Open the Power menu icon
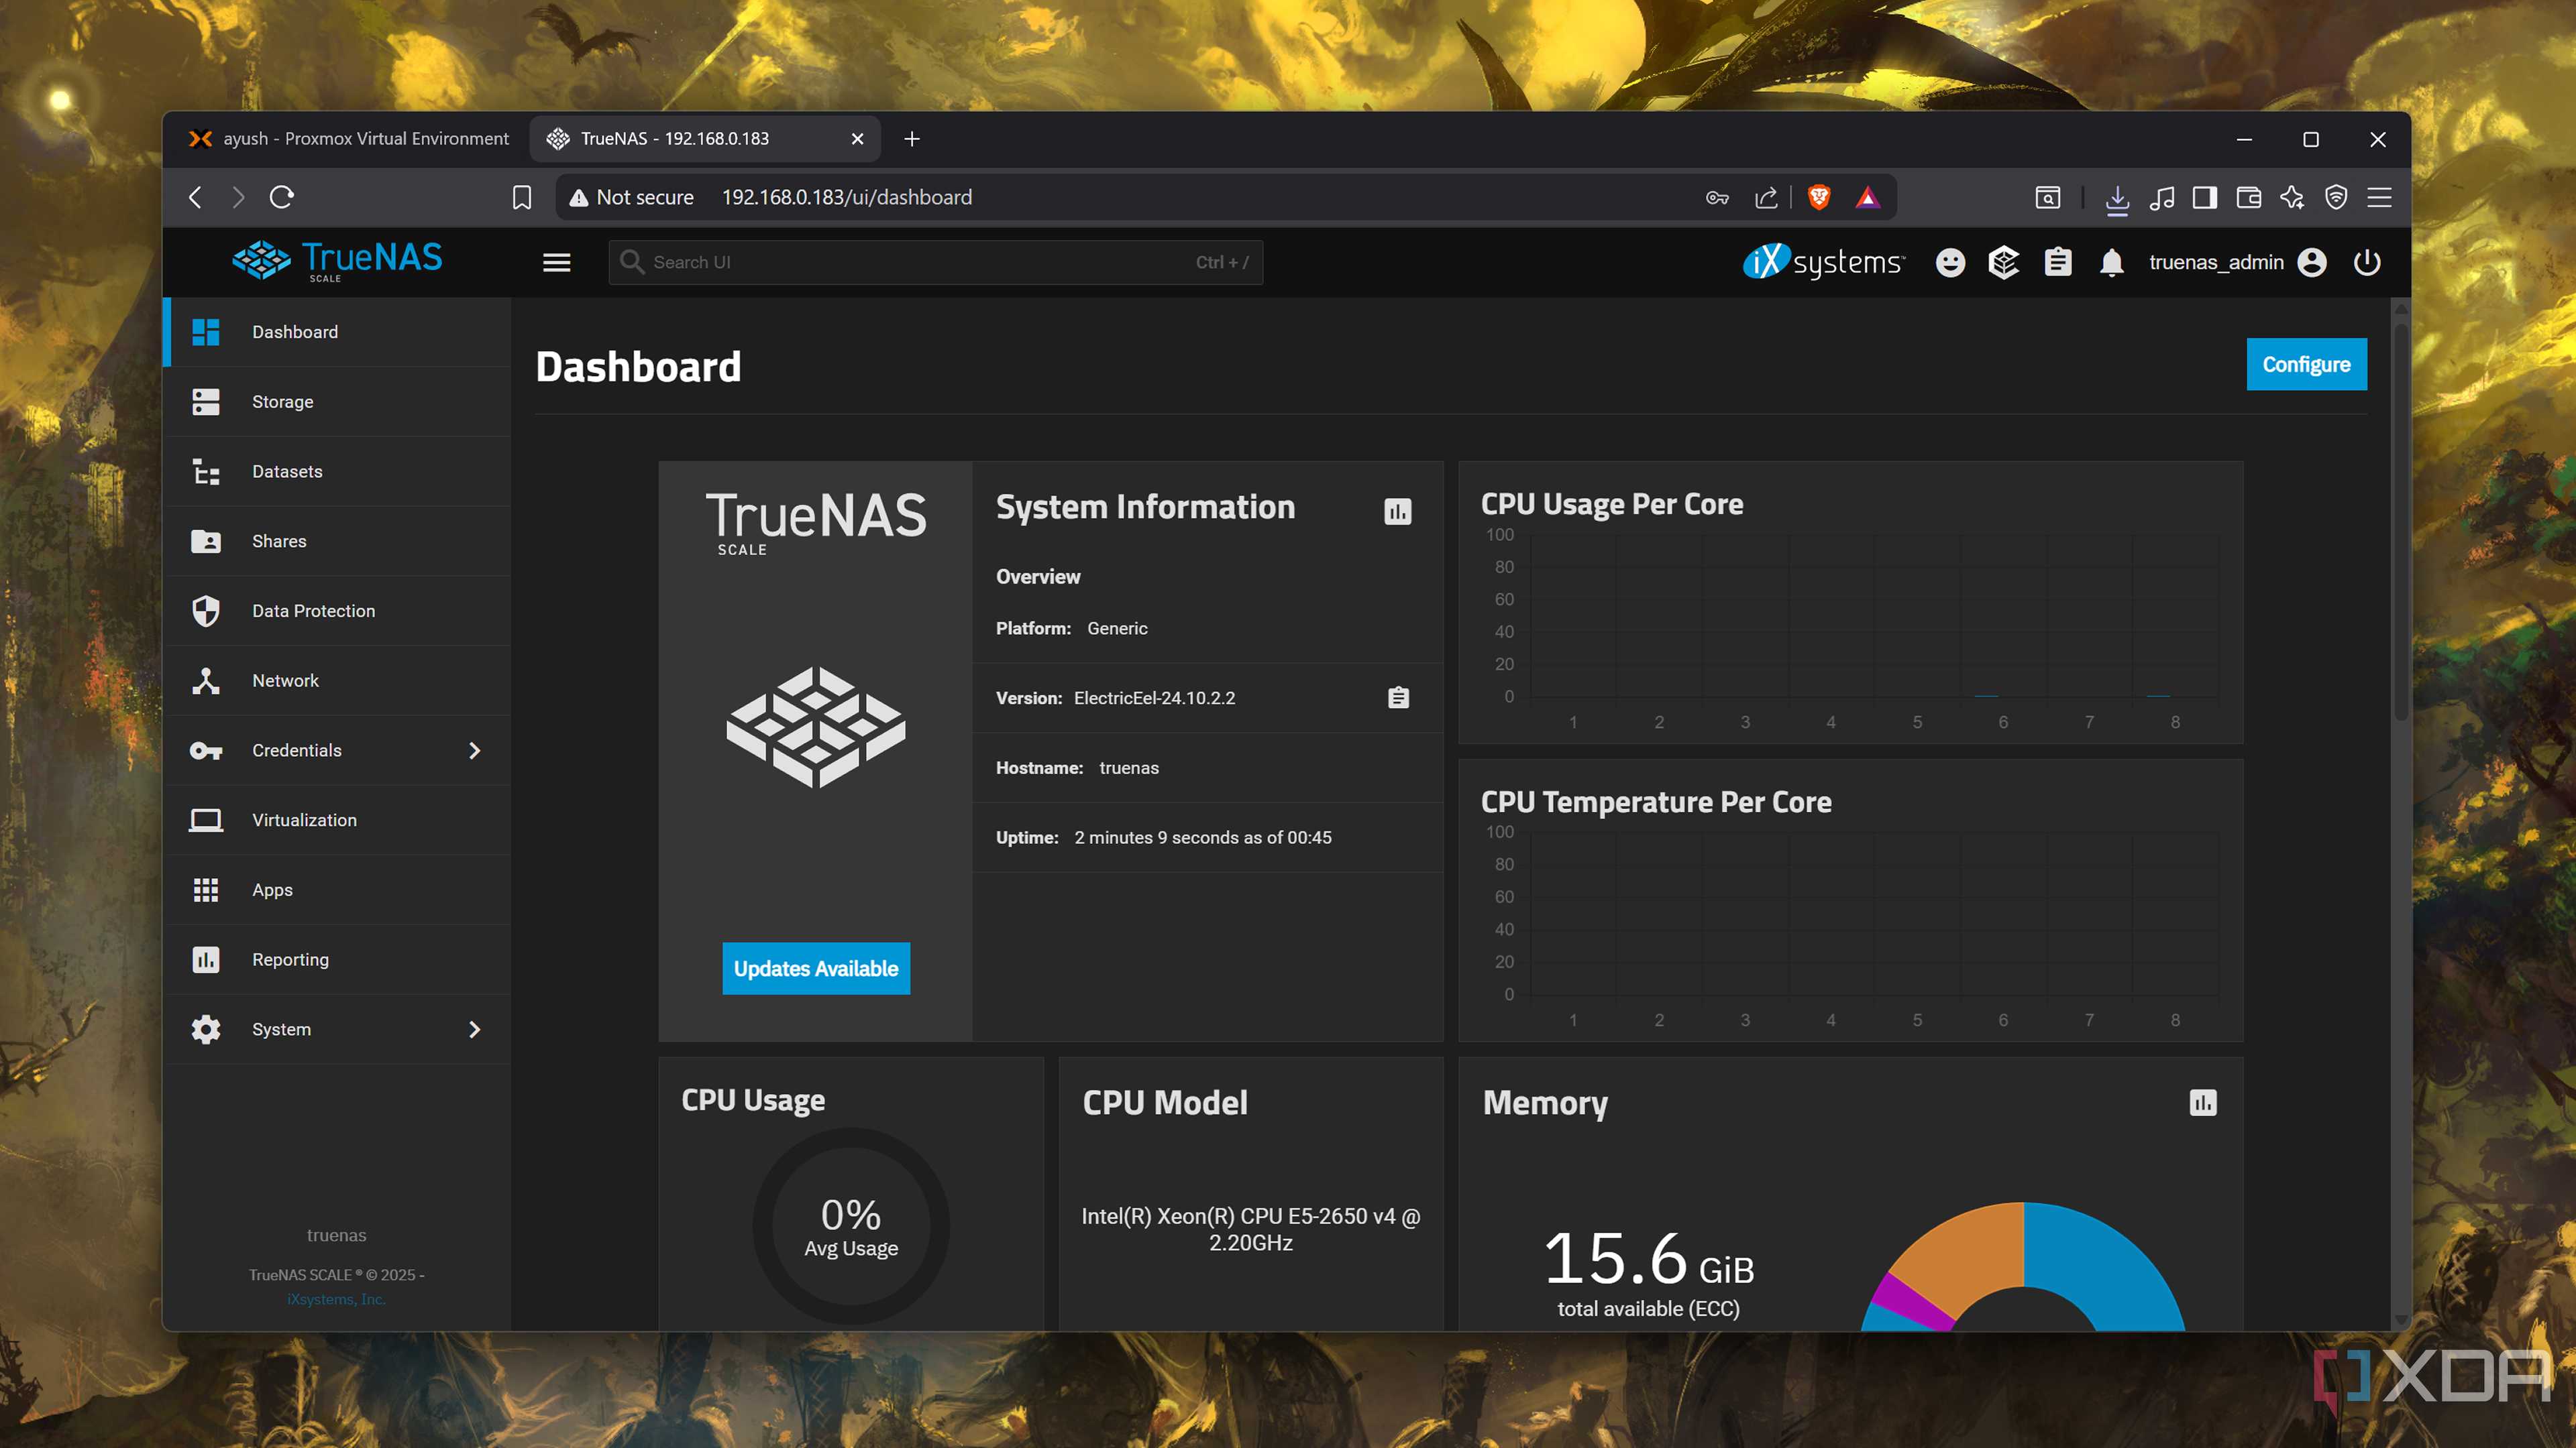 coord(2367,262)
